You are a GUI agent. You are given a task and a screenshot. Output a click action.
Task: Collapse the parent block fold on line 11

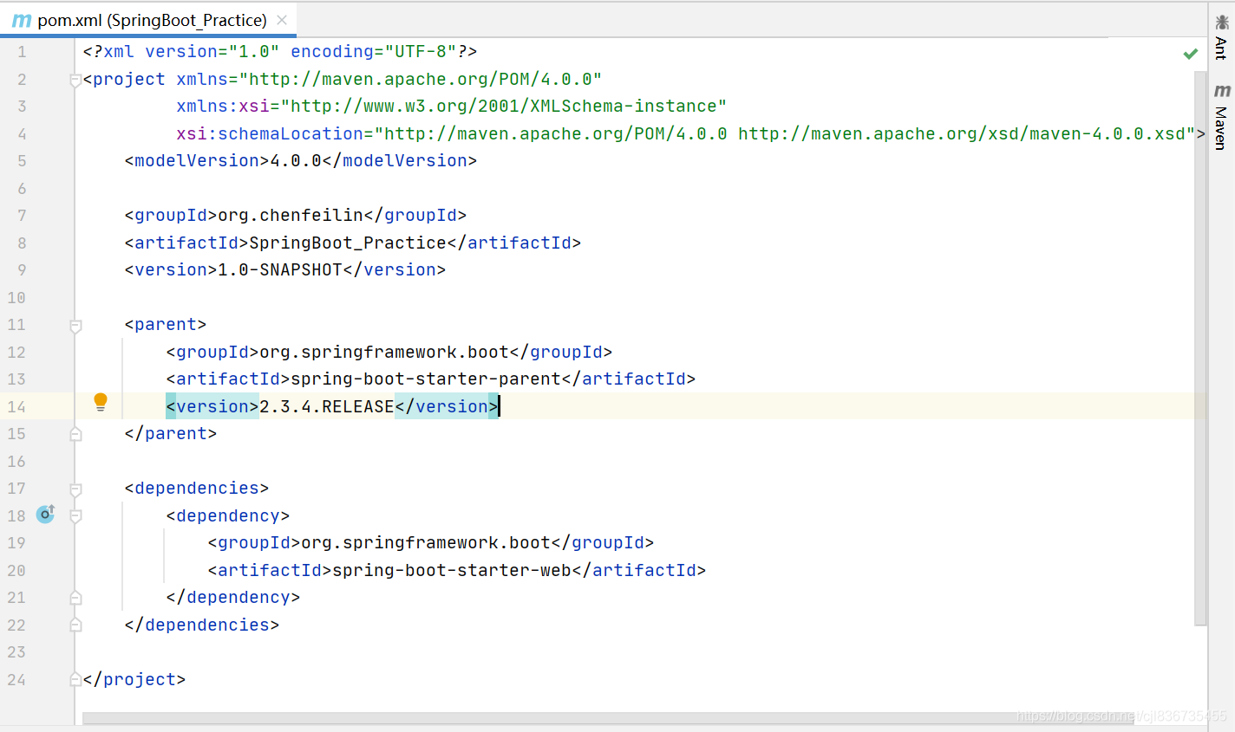(x=75, y=326)
